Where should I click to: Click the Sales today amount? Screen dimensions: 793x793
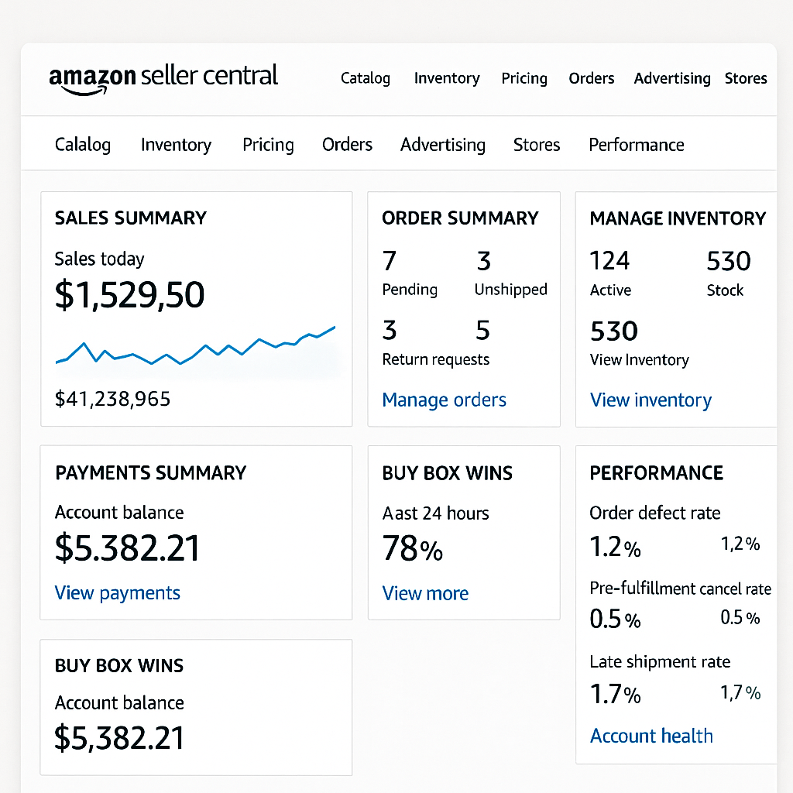click(x=129, y=295)
